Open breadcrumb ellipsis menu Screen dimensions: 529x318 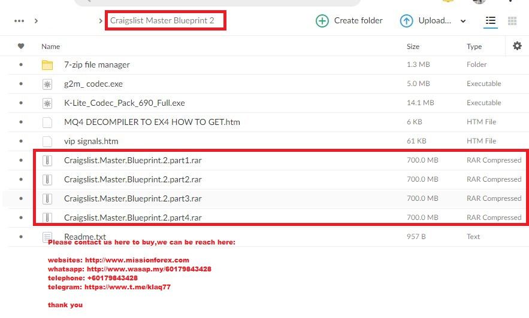pyautogui.click(x=19, y=21)
